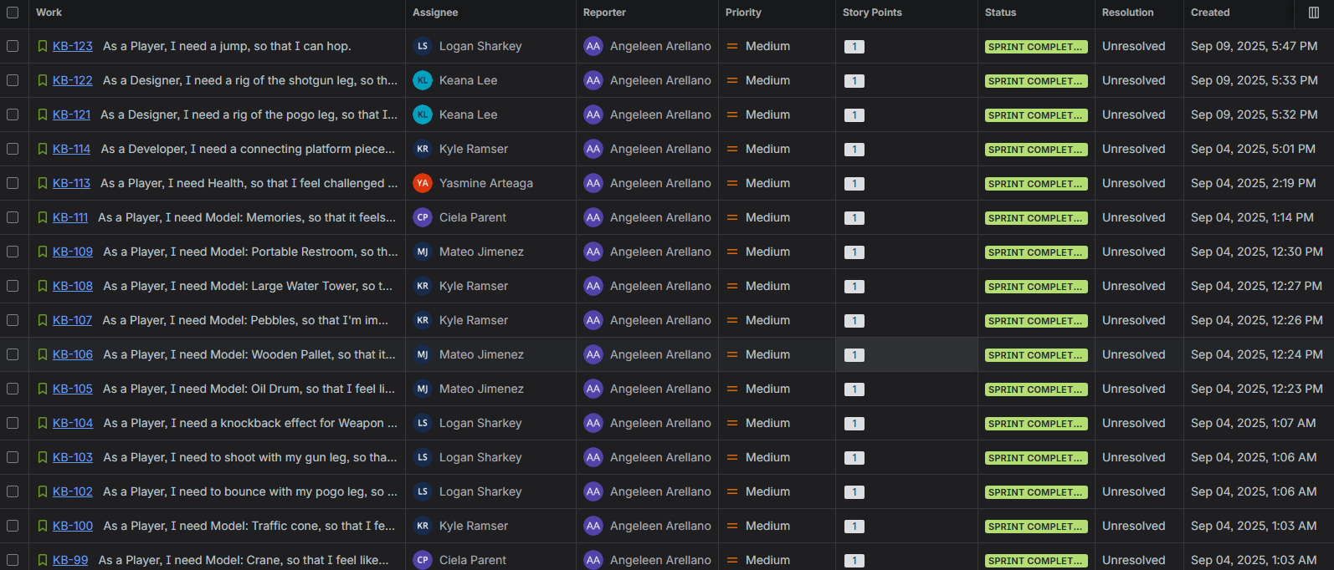Check the box for issue KB-123
The image size is (1334, 570).
13,46
